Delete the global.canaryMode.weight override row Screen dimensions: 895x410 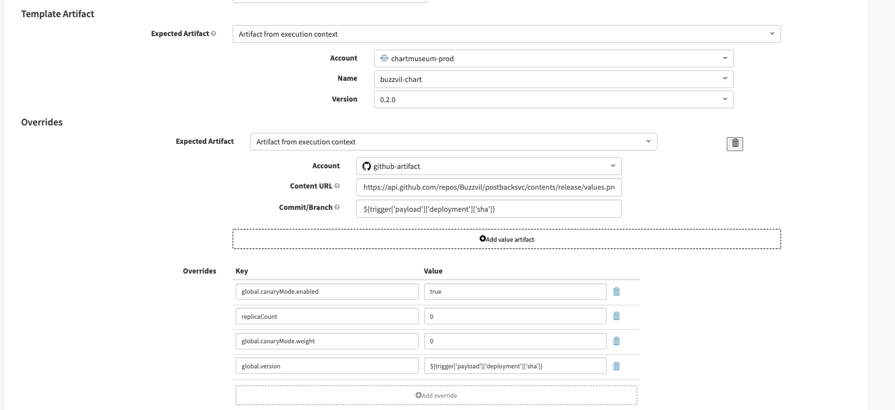coord(616,341)
